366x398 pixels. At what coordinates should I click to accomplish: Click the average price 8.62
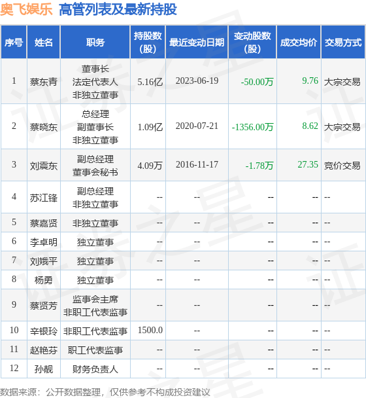coord(310,126)
